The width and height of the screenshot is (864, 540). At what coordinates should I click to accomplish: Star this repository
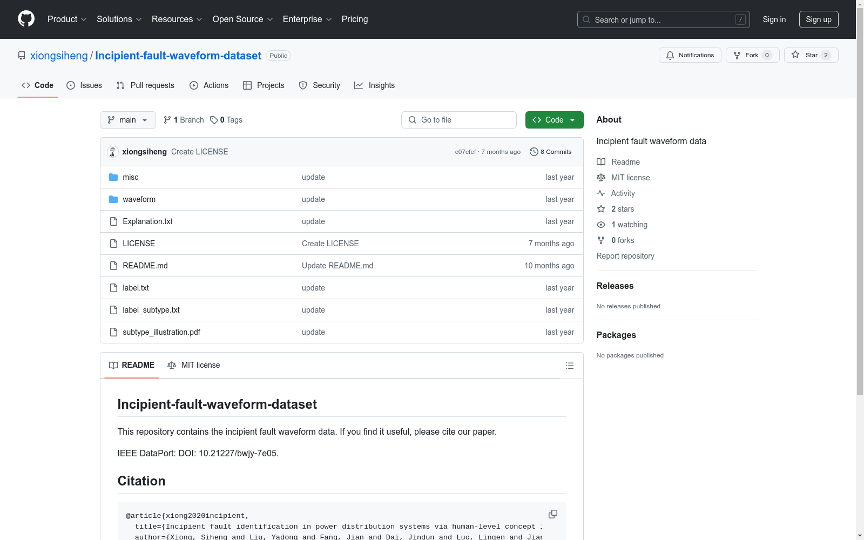coord(811,55)
